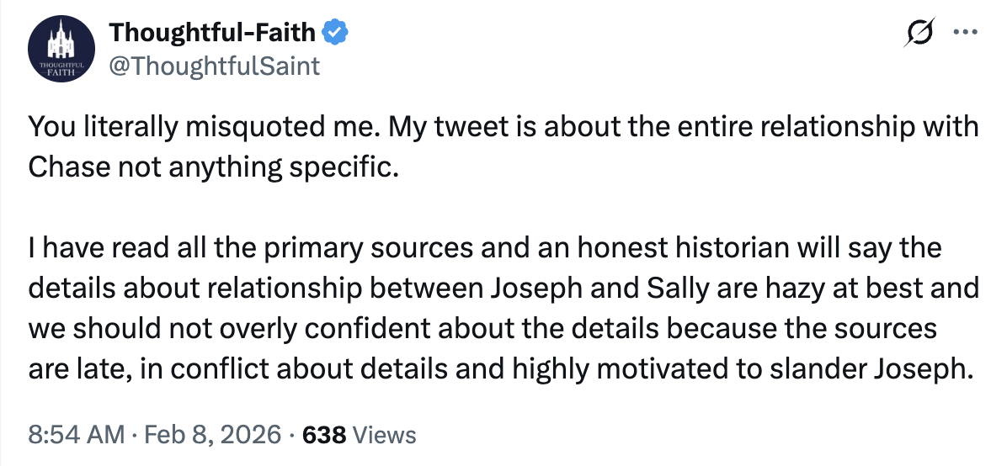Visit the @ThoughtfulSaint handle link

(x=215, y=65)
